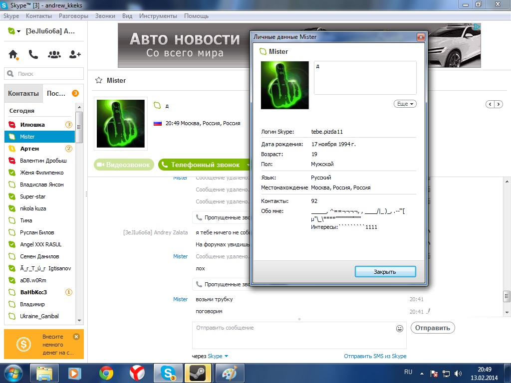The width and height of the screenshot is (511, 383).
Task: Click the next arrow in header
Action: 499,104
